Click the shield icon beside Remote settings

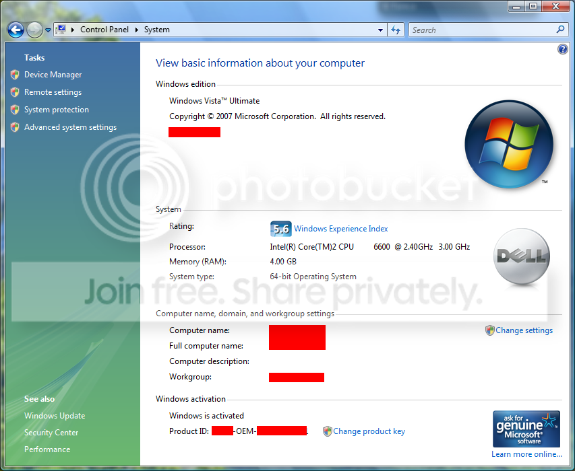click(15, 92)
